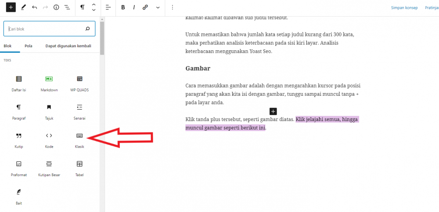This screenshot has height=212, width=439.
Task: Toggle italic formatting in toolbar
Action: 134,7
